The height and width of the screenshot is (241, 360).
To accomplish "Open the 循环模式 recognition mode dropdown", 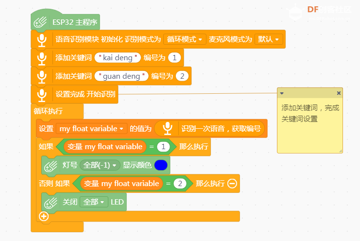I will point(185,39).
